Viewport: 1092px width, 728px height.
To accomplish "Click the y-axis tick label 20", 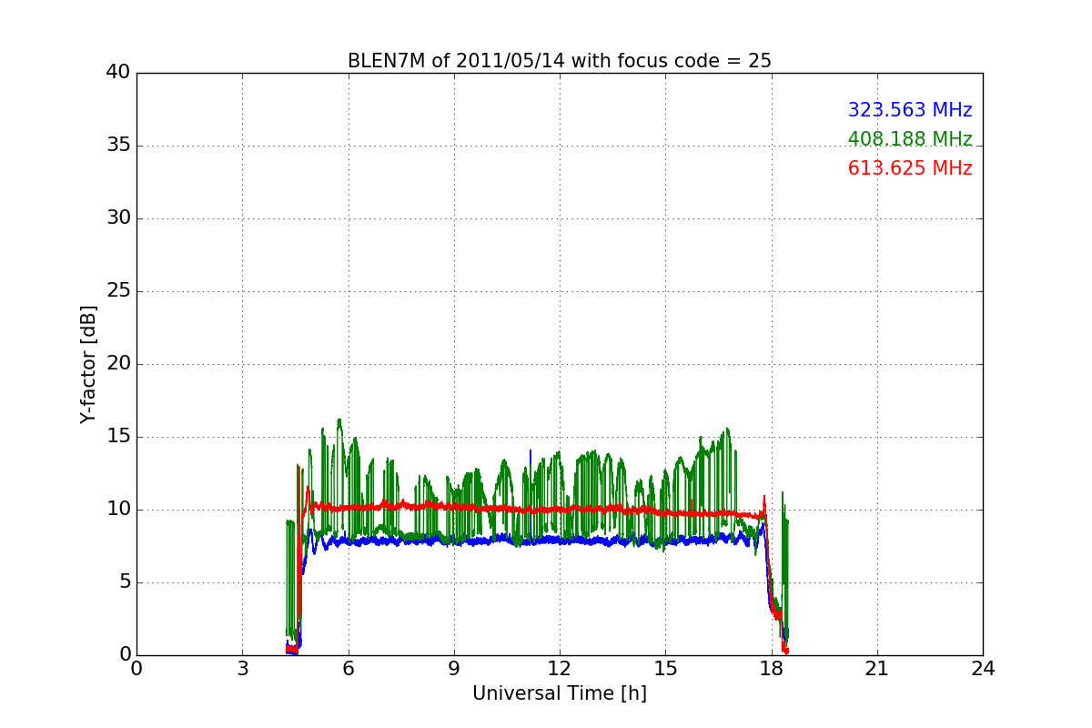I will 117,364.
